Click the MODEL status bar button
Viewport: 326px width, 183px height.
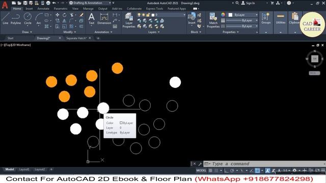(201, 171)
